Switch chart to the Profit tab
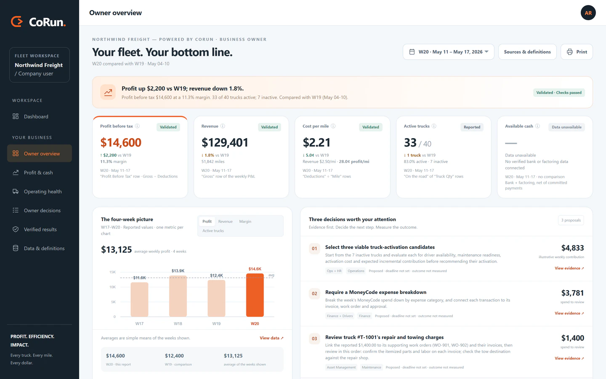This screenshot has width=606, height=379. coord(207,222)
